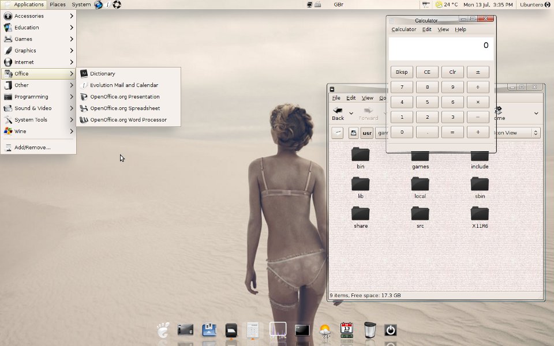The image size is (554, 346).
Task: Open the trash can in the dock
Action: (370, 330)
